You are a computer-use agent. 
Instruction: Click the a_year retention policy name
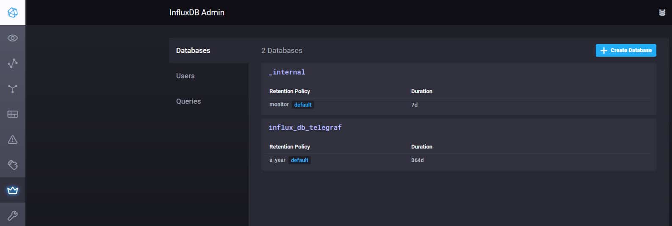click(x=277, y=160)
